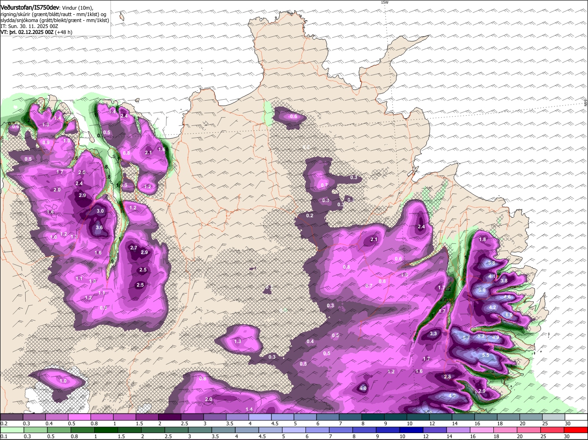Click the 0.1 label in the lower legend
The width and height of the screenshot is (588, 440).
coord(4,436)
